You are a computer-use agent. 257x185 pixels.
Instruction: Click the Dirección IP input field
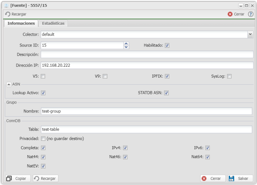point(146,65)
